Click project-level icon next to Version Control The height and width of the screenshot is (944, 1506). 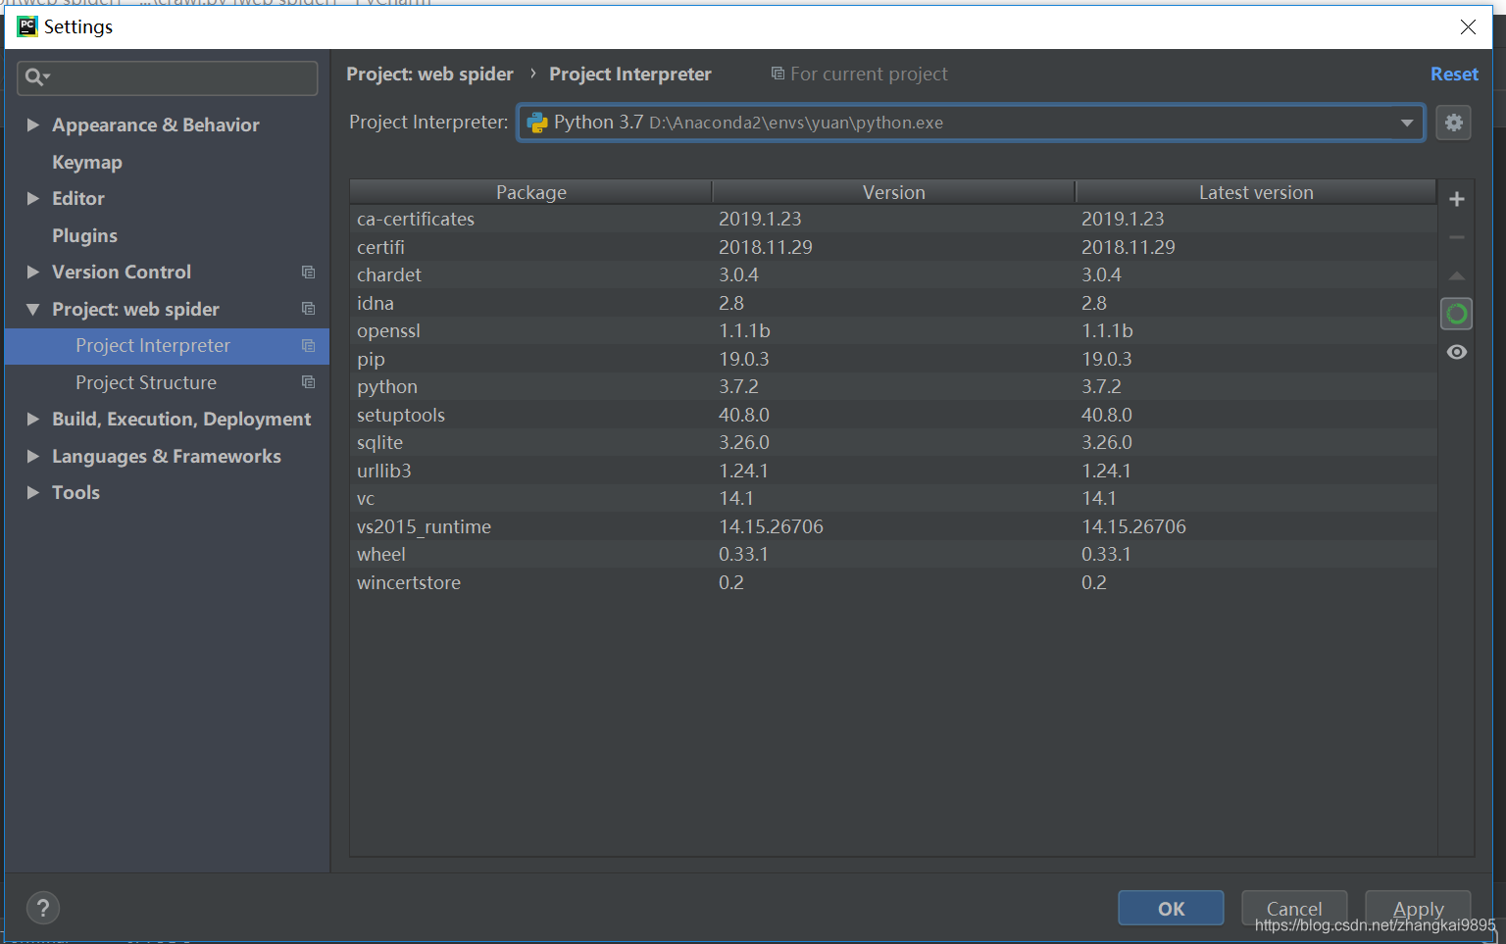click(308, 273)
